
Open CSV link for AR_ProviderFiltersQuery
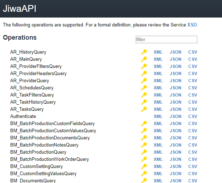coord(192,66)
